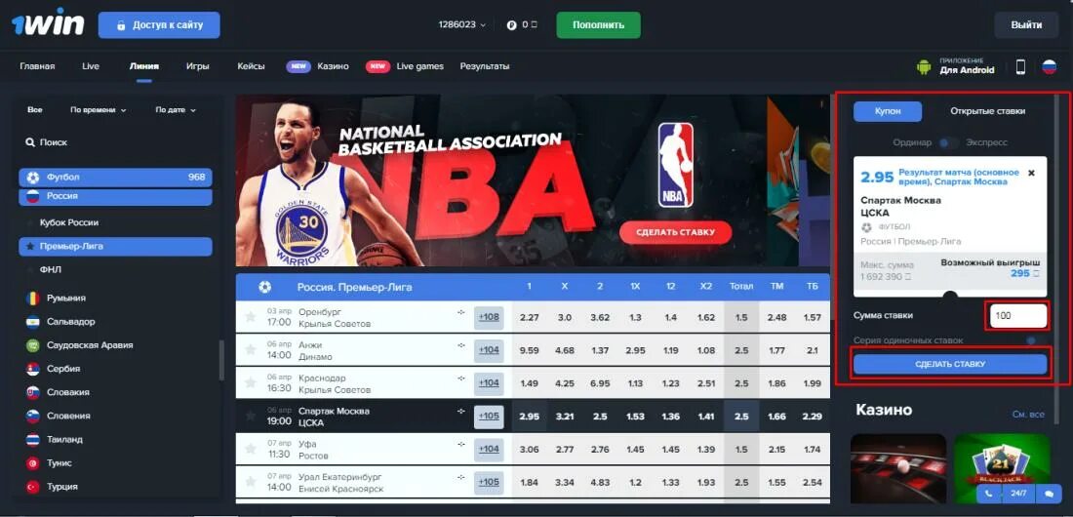The width and height of the screenshot is (1073, 517).
Task: Click statistics icon in Уфа row
Action: tap(460, 443)
